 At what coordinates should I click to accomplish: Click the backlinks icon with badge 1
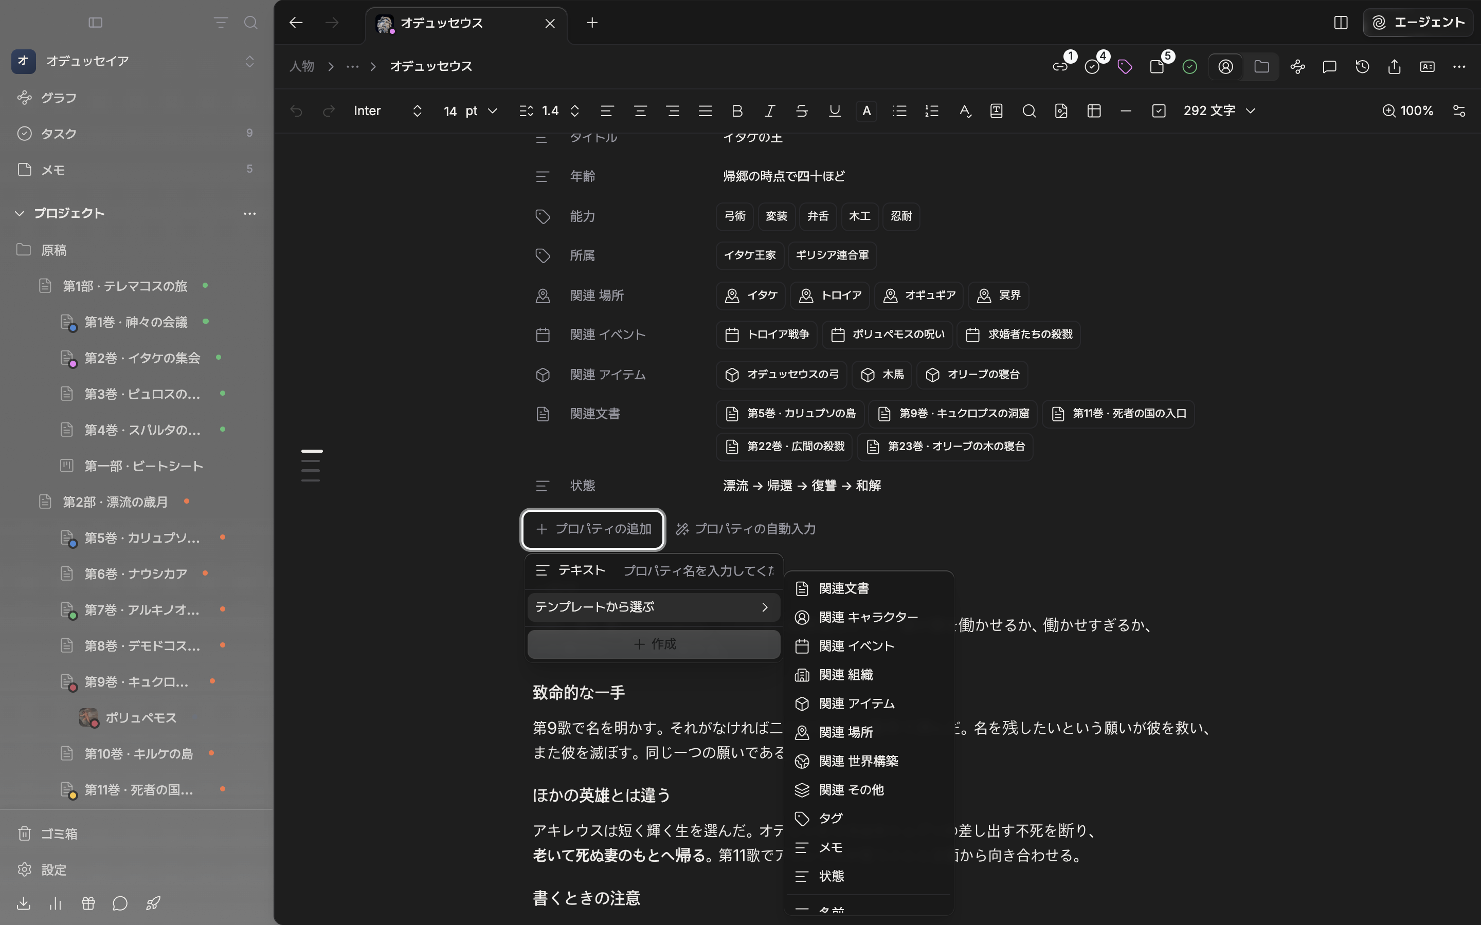1060,67
